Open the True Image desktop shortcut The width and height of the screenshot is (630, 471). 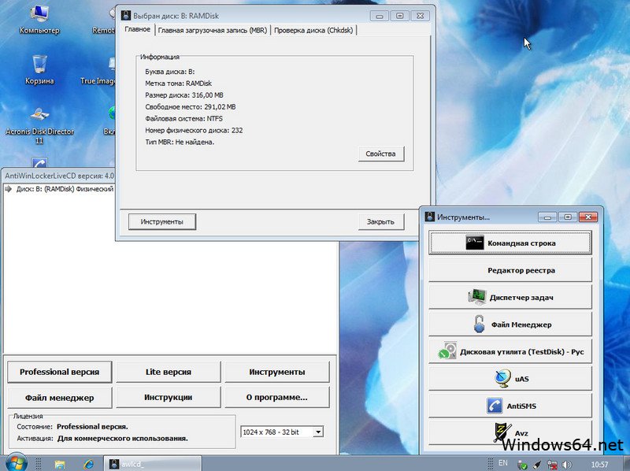[x=98, y=70]
